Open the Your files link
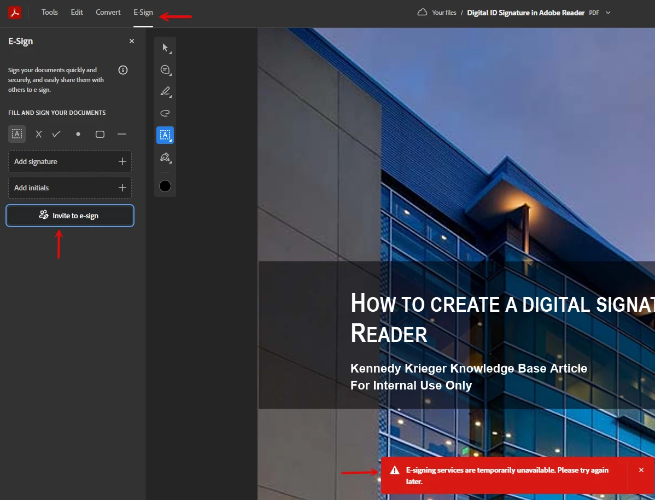The image size is (655, 500). 443,13
